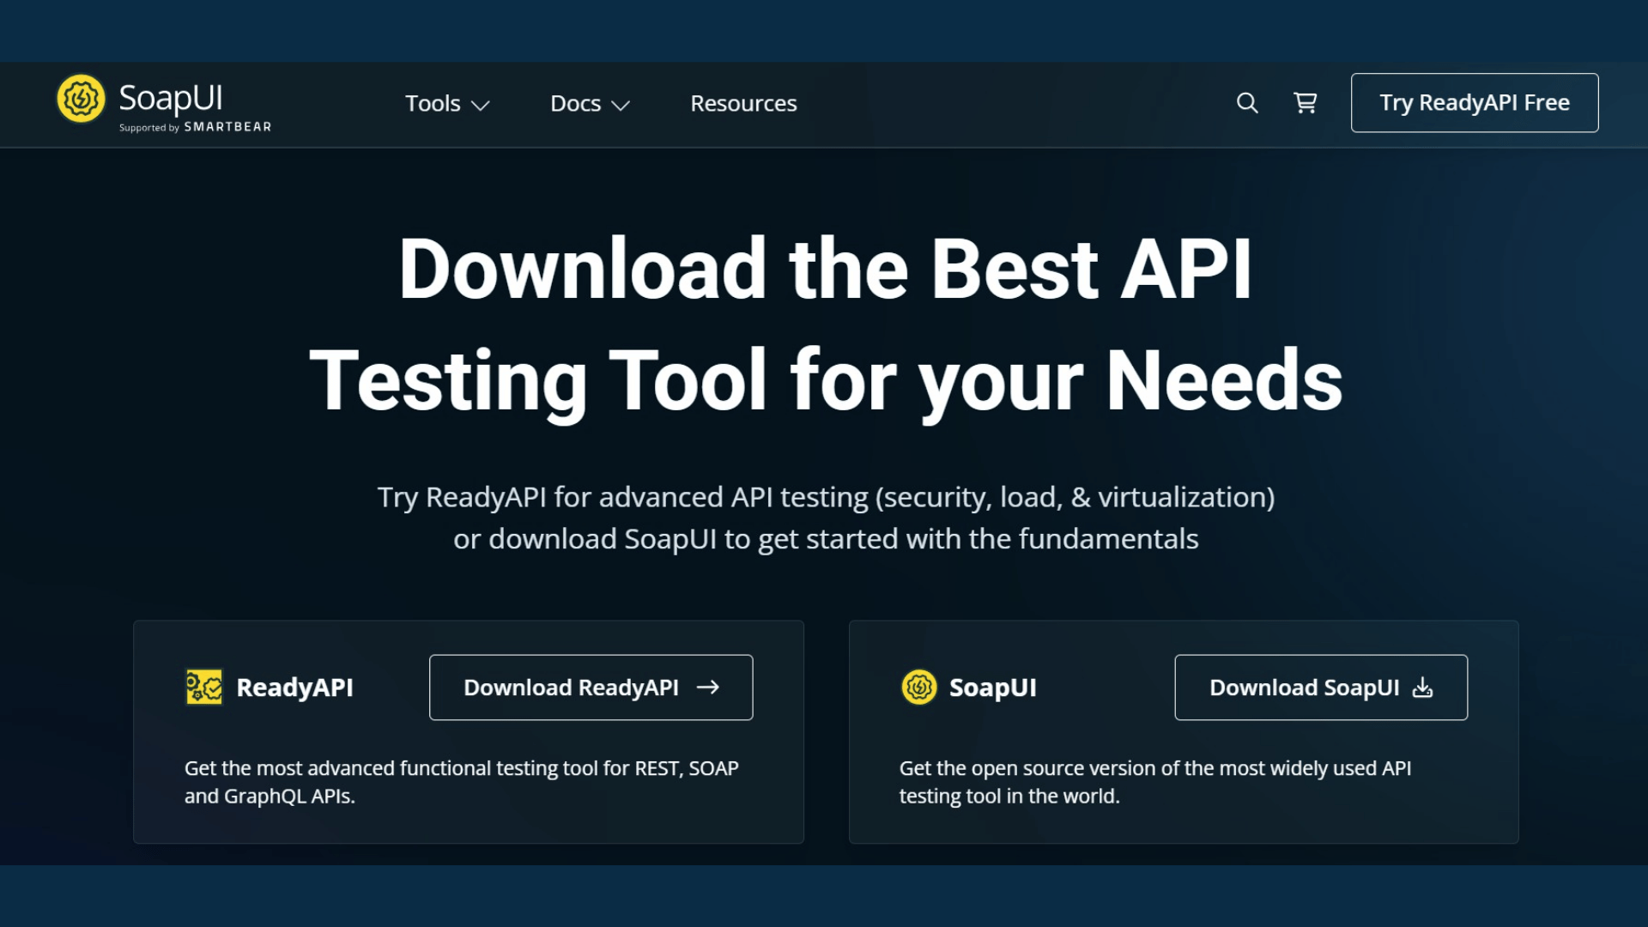
Task: Click the Download SoapUI button
Action: (x=1321, y=688)
